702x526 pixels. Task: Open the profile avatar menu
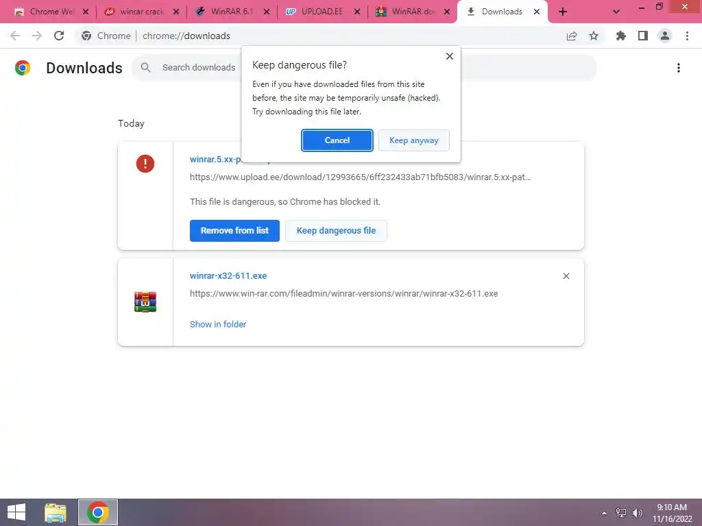(x=665, y=36)
